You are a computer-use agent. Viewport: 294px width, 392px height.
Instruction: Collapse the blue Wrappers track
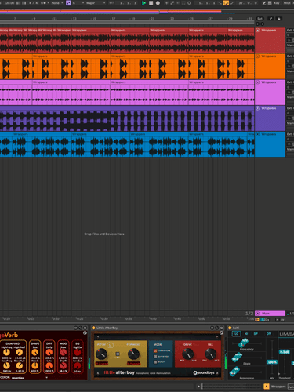tap(258, 134)
